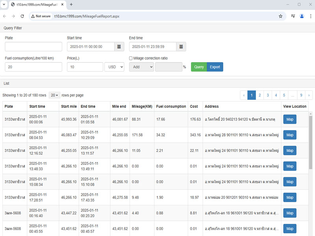Click the Showing 1 to 20 of 180 rows text

tap(24, 95)
